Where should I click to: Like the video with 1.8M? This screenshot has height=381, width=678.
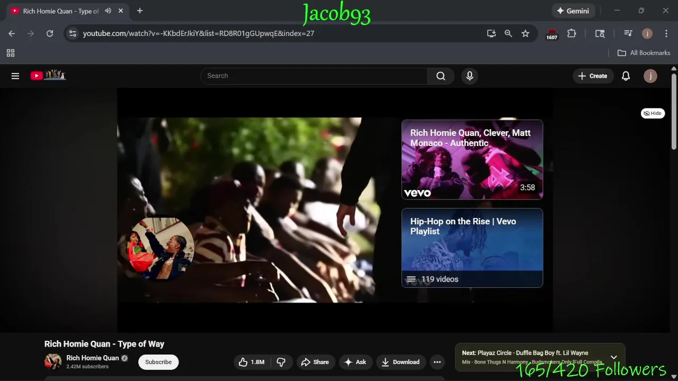(x=252, y=362)
